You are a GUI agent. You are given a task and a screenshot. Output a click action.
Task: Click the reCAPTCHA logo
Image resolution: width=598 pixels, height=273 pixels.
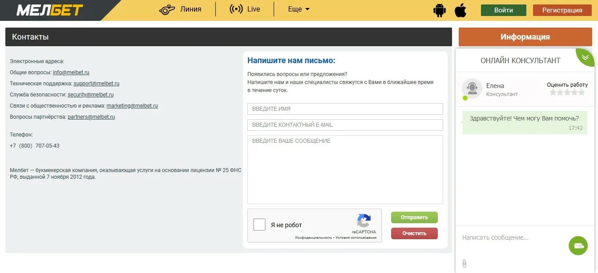pyautogui.click(x=364, y=220)
